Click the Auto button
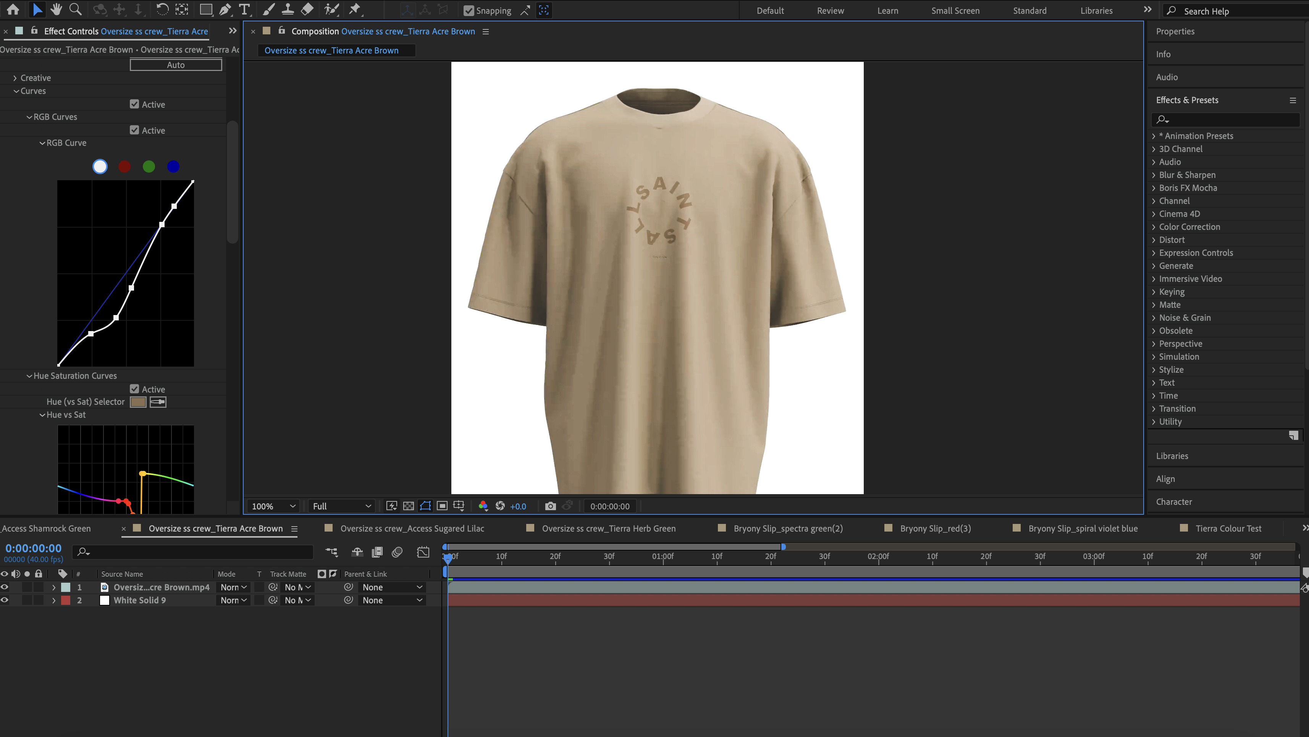1309x737 pixels. click(x=176, y=65)
